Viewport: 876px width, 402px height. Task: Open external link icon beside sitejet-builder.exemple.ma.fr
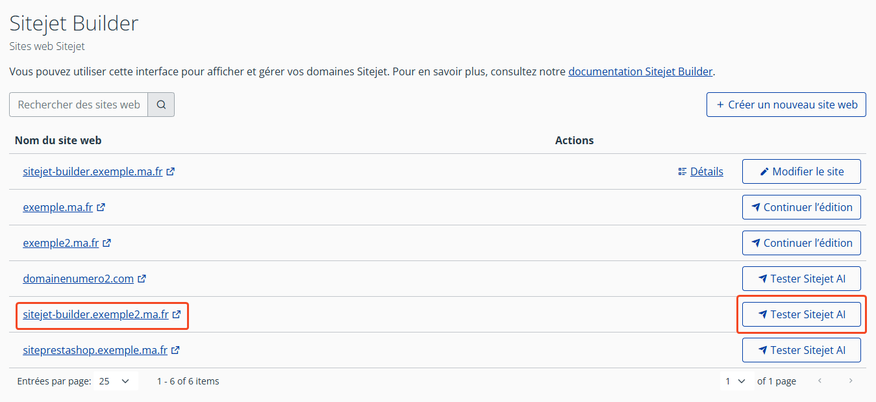(171, 172)
